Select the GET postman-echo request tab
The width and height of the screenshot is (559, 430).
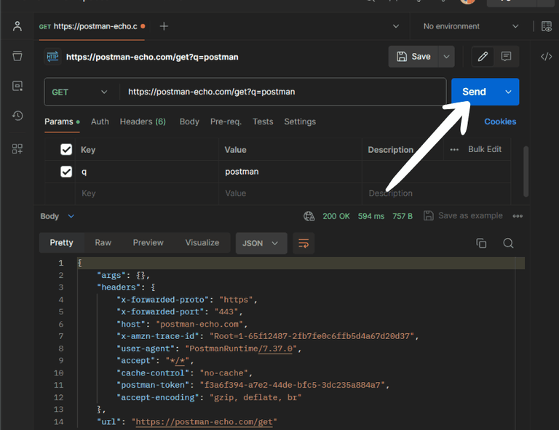pyautogui.click(x=92, y=26)
